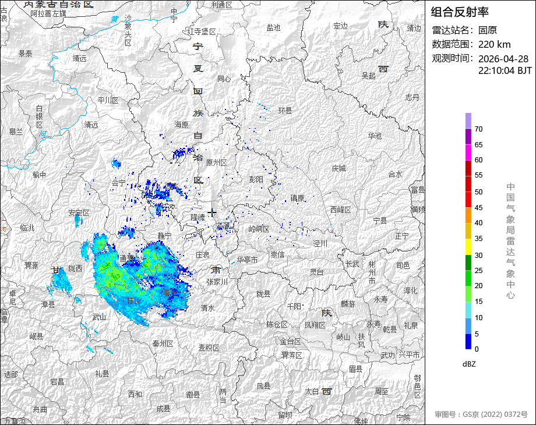Click the data range value 220 km

pyautogui.click(x=494, y=44)
